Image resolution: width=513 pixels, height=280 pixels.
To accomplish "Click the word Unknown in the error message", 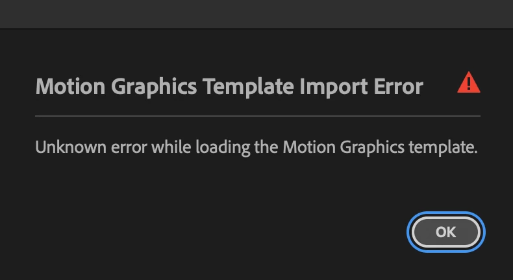I will click(71, 147).
